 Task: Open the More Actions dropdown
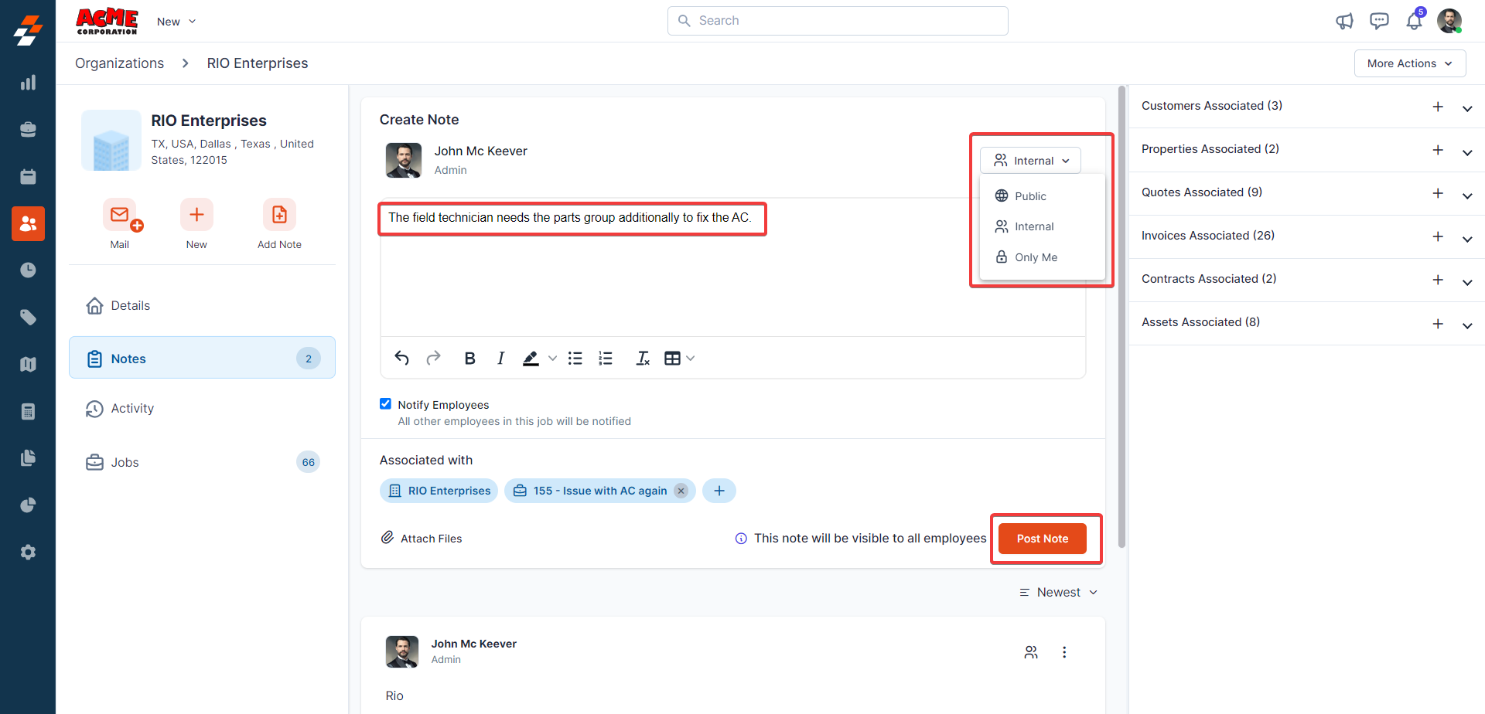point(1410,63)
